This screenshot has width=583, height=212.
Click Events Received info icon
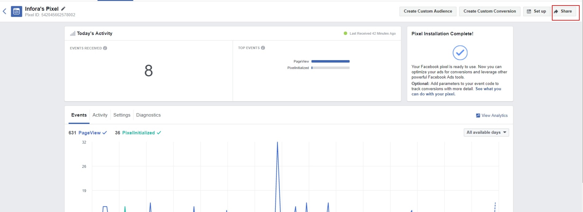tap(105, 48)
